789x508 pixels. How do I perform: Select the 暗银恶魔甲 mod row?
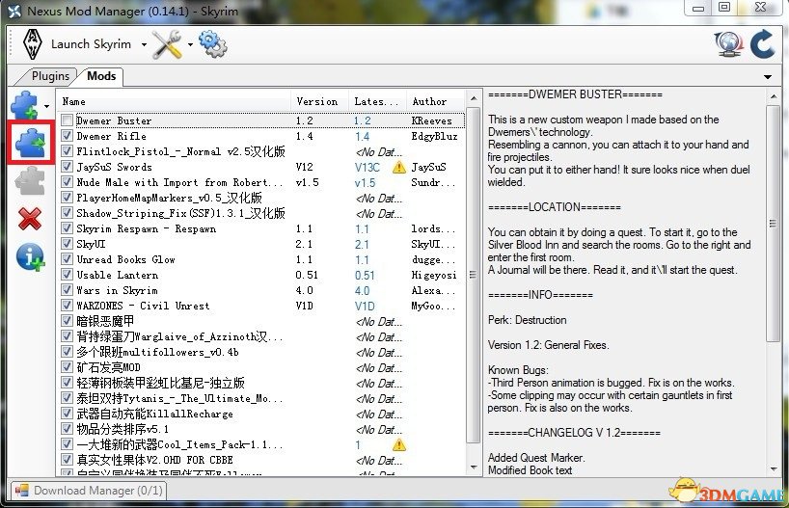click(x=261, y=321)
